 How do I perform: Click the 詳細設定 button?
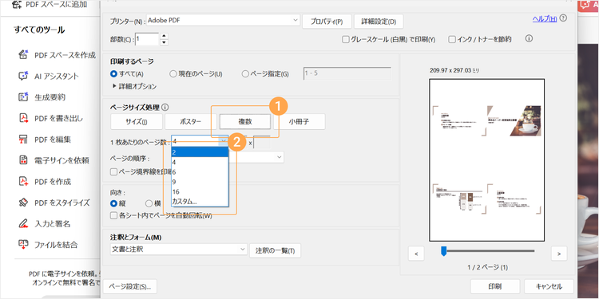(379, 22)
